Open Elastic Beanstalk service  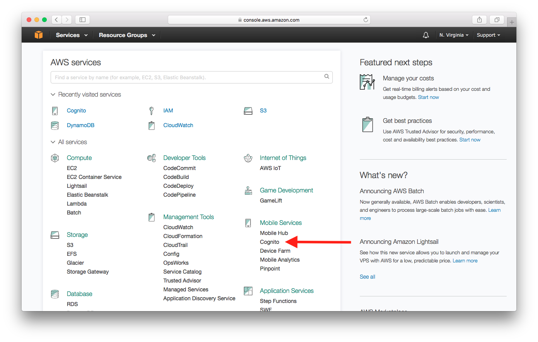coord(87,195)
